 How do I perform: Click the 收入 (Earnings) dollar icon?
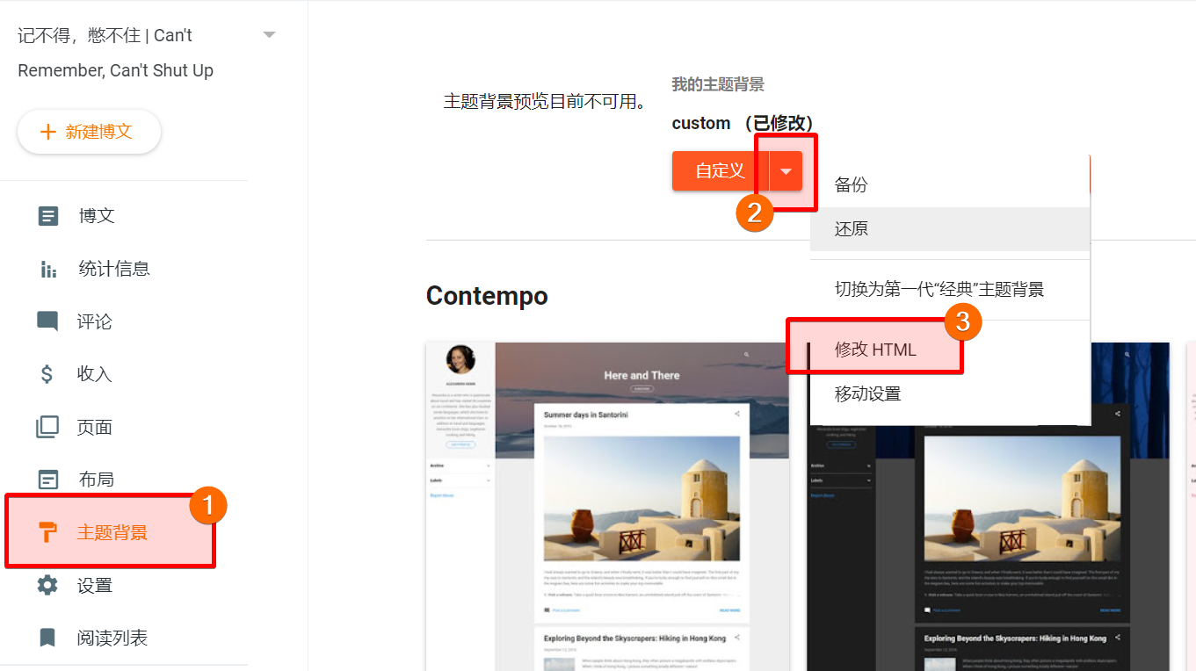(x=48, y=373)
